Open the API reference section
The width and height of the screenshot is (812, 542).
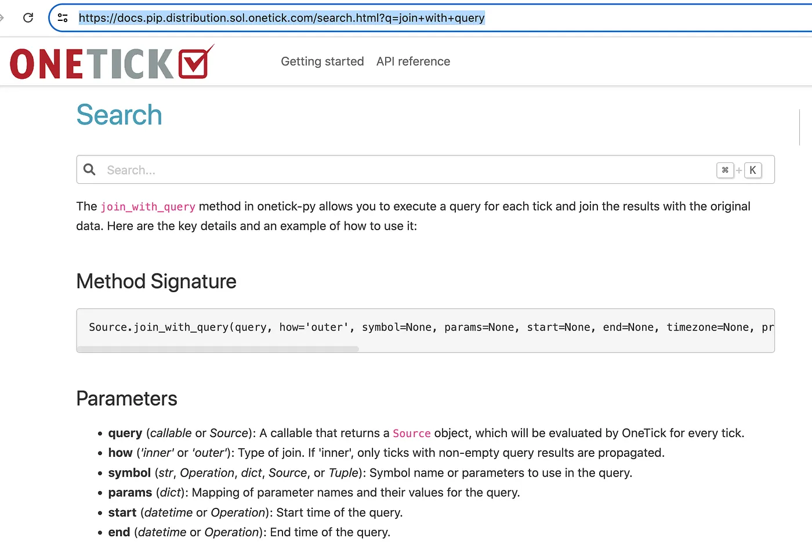click(x=413, y=61)
